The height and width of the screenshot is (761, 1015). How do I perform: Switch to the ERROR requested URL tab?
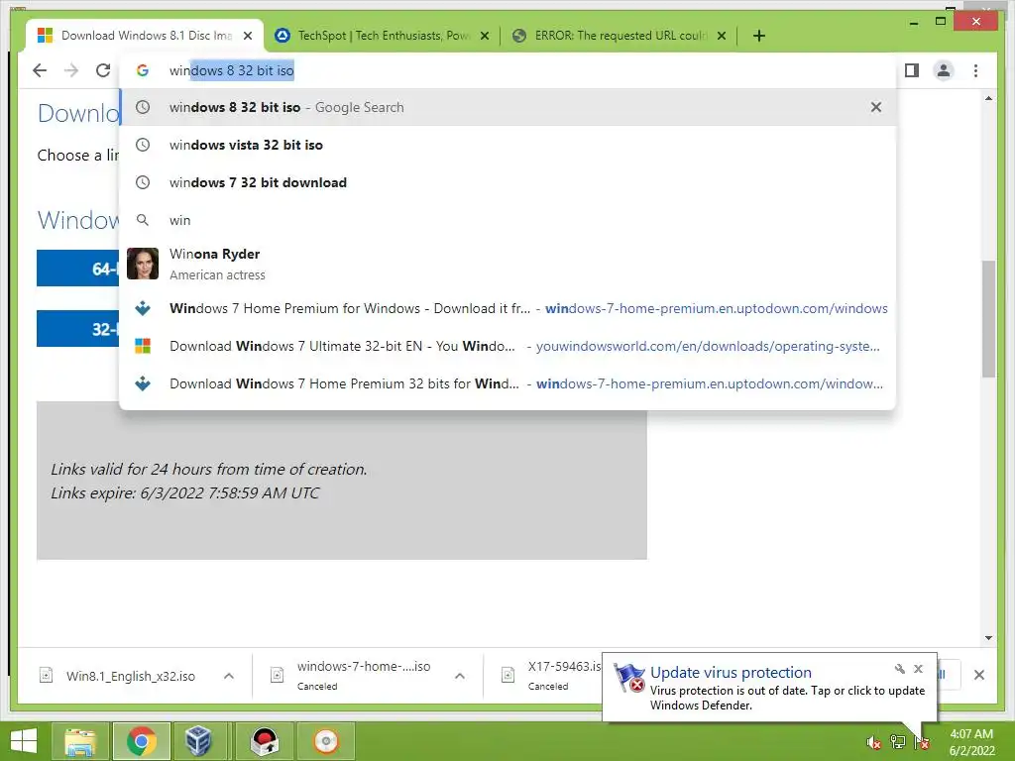[x=619, y=36]
